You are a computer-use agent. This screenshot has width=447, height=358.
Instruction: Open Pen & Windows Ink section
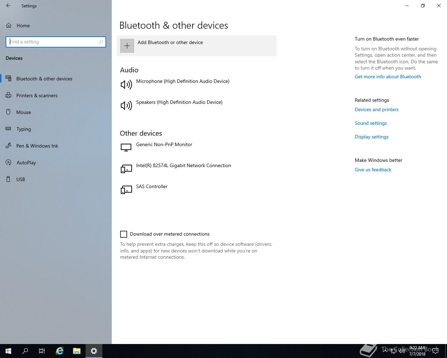click(x=56, y=146)
